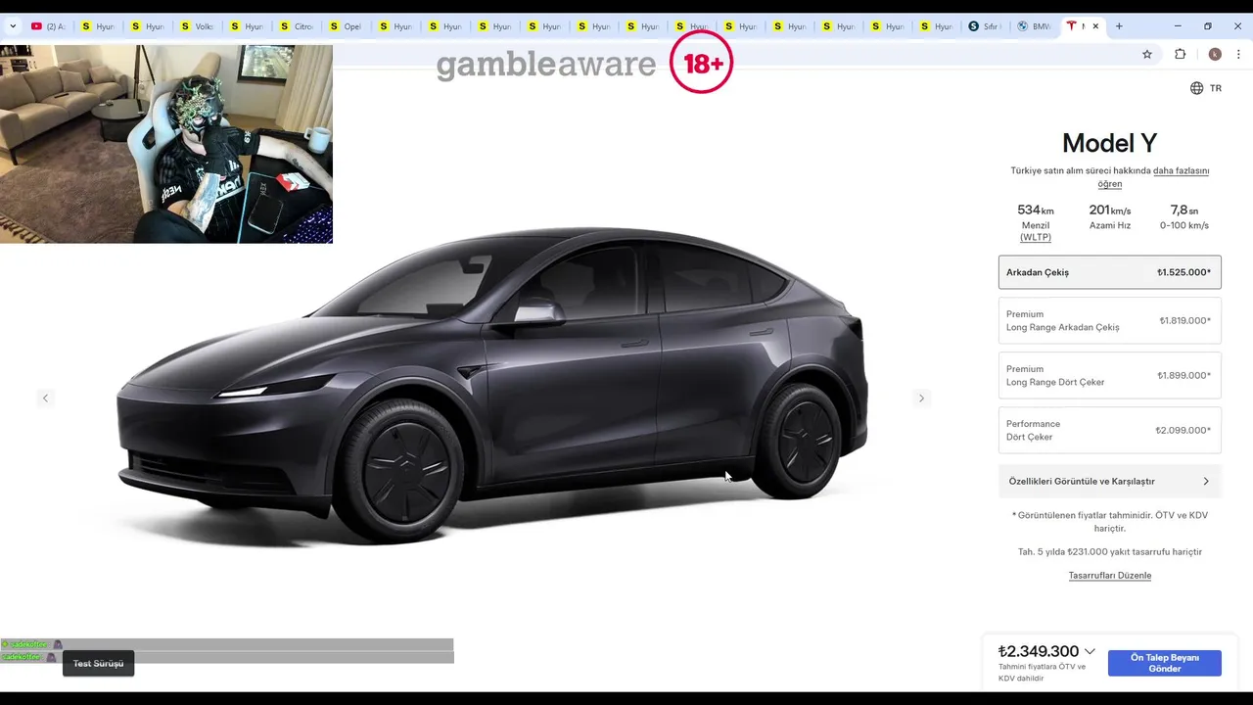Image resolution: width=1253 pixels, height=705 pixels.
Task: Submit Ön Talep Beyanı Gönder button
Action: click(1165, 663)
